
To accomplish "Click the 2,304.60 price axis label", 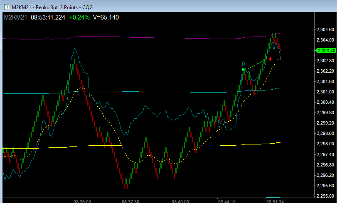I will click(325, 29).
